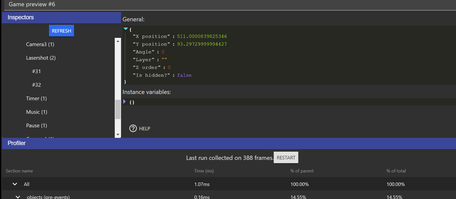Select Lasershot (2) object group
Screen dimensions: 456x199
(41, 58)
